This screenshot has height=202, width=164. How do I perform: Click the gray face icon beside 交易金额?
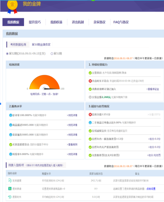coord(90,97)
